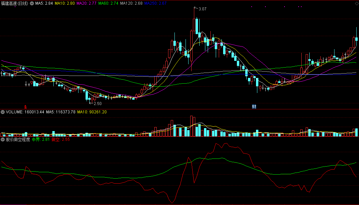Viewport: 359px width, 205px height.
Task: Click the red 做空: 2.55 value
Action: point(61,139)
